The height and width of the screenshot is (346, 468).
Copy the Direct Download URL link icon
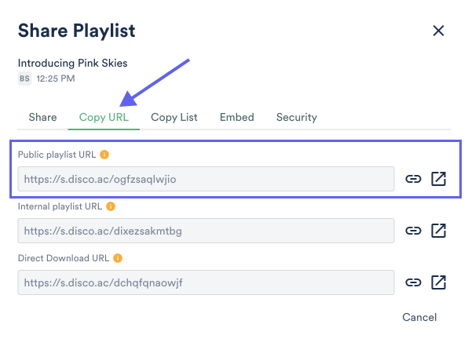point(413,282)
